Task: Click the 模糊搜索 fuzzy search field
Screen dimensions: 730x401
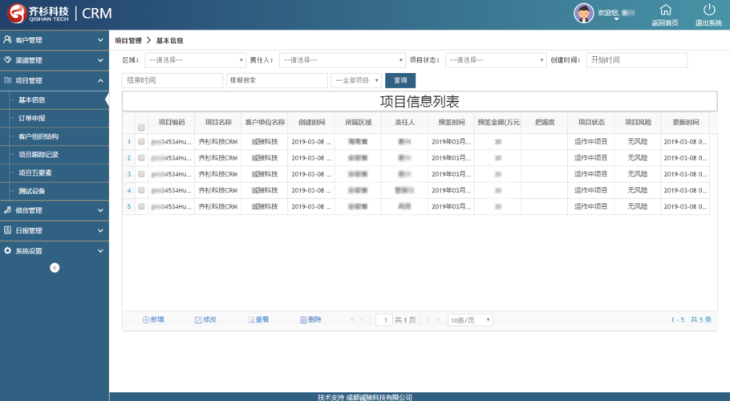Action: click(277, 80)
